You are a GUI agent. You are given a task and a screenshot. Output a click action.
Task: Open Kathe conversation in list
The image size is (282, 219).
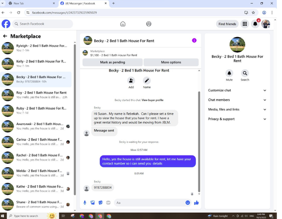pos(36,189)
